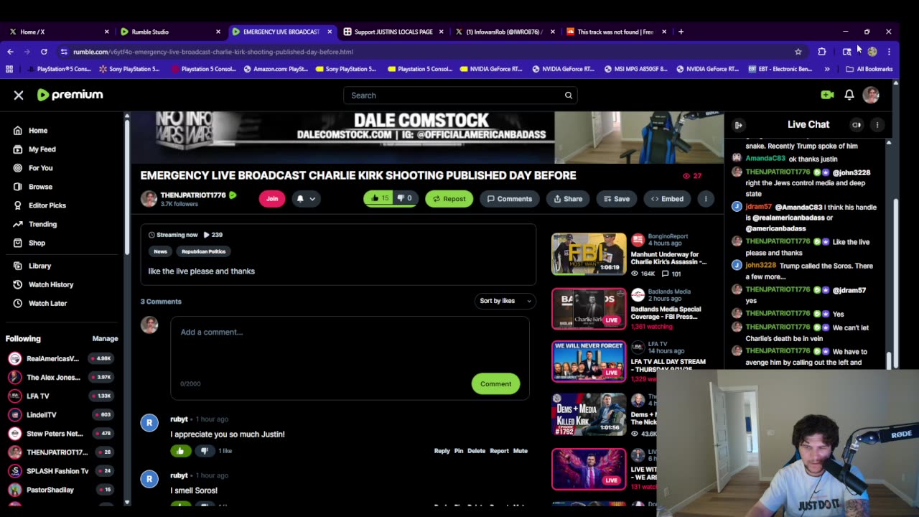Switch to Support Justins Locals Page tab
Screen dimensions: 919x517
pos(392,32)
